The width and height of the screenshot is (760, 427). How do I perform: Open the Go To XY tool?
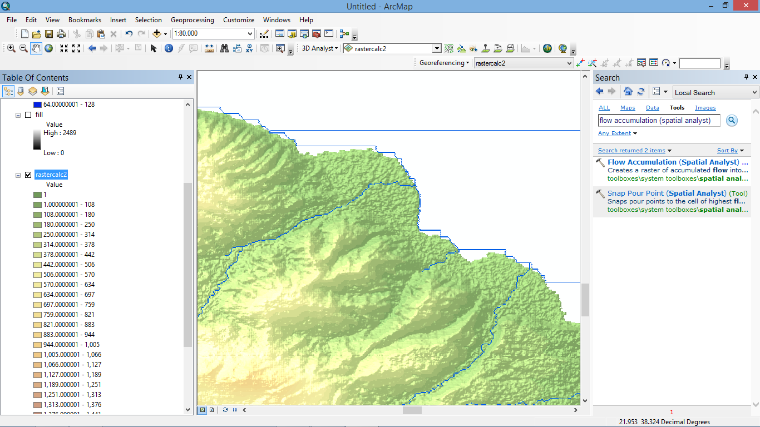pyautogui.click(x=250, y=49)
